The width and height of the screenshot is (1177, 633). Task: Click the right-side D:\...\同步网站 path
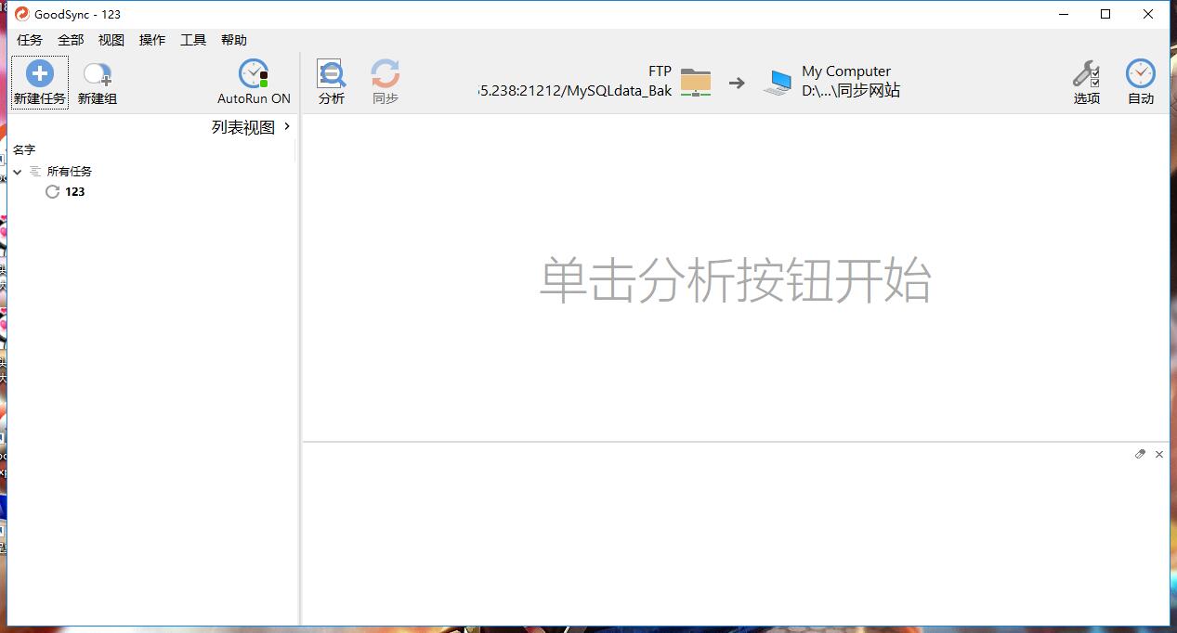click(850, 91)
